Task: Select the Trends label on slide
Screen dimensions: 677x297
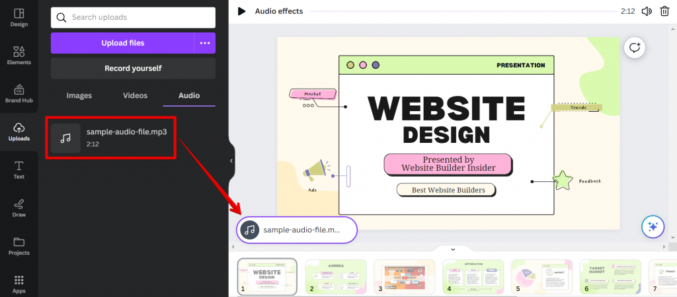Action: click(577, 108)
